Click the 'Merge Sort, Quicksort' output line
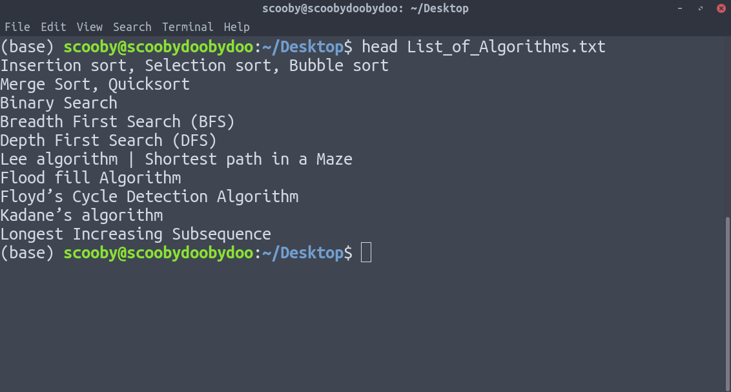 [95, 85]
